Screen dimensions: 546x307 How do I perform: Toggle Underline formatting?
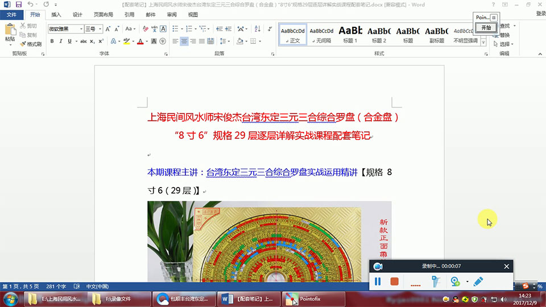(x=69, y=42)
